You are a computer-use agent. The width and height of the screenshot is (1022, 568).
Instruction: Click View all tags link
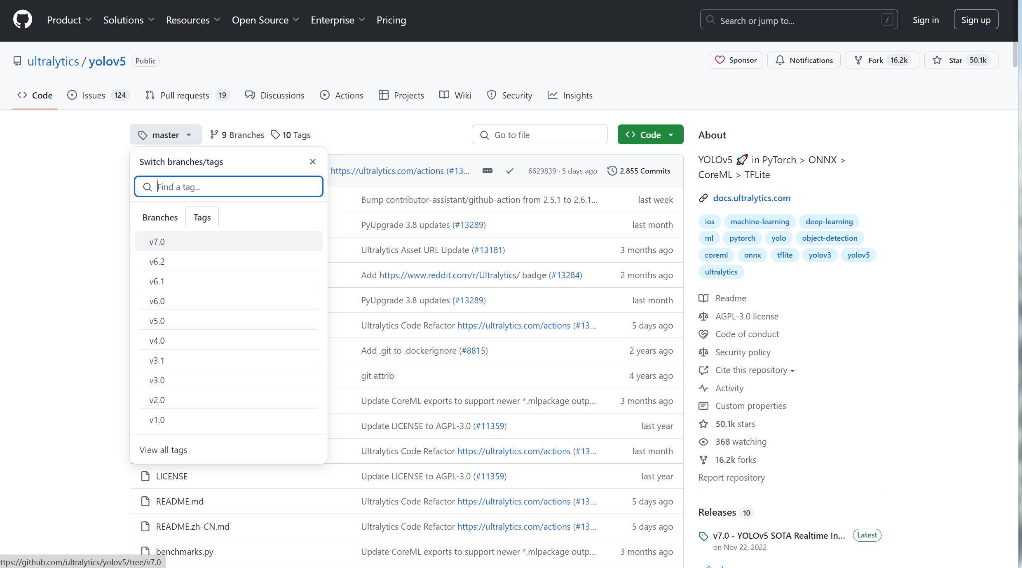click(x=163, y=450)
